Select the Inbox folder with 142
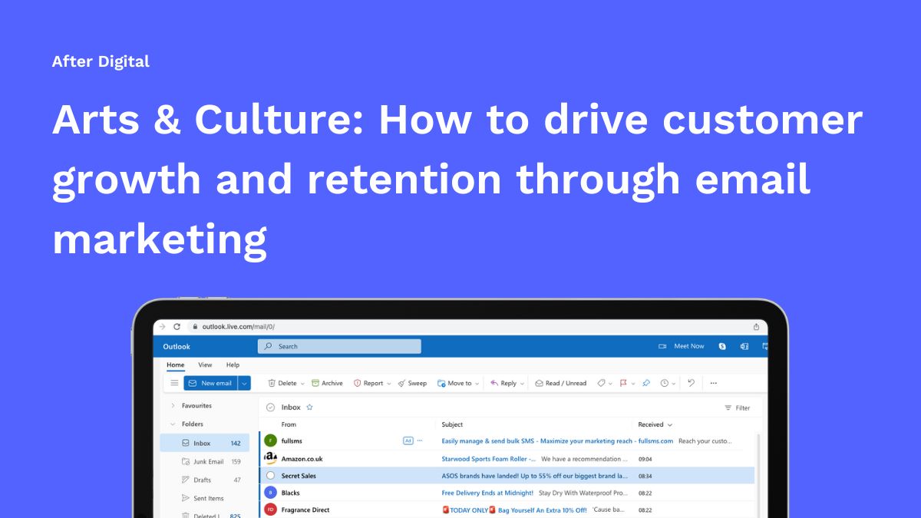 click(205, 443)
